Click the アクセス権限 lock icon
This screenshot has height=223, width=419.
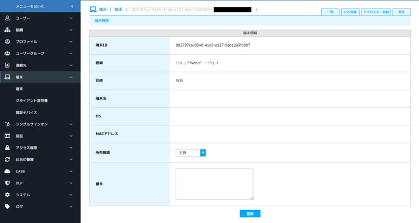8,148
